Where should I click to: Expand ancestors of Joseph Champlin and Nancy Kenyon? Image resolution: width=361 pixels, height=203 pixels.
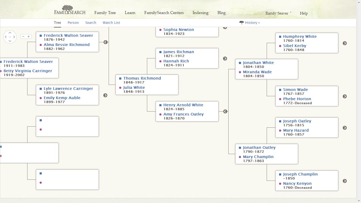pyautogui.click(x=345, y=181)
